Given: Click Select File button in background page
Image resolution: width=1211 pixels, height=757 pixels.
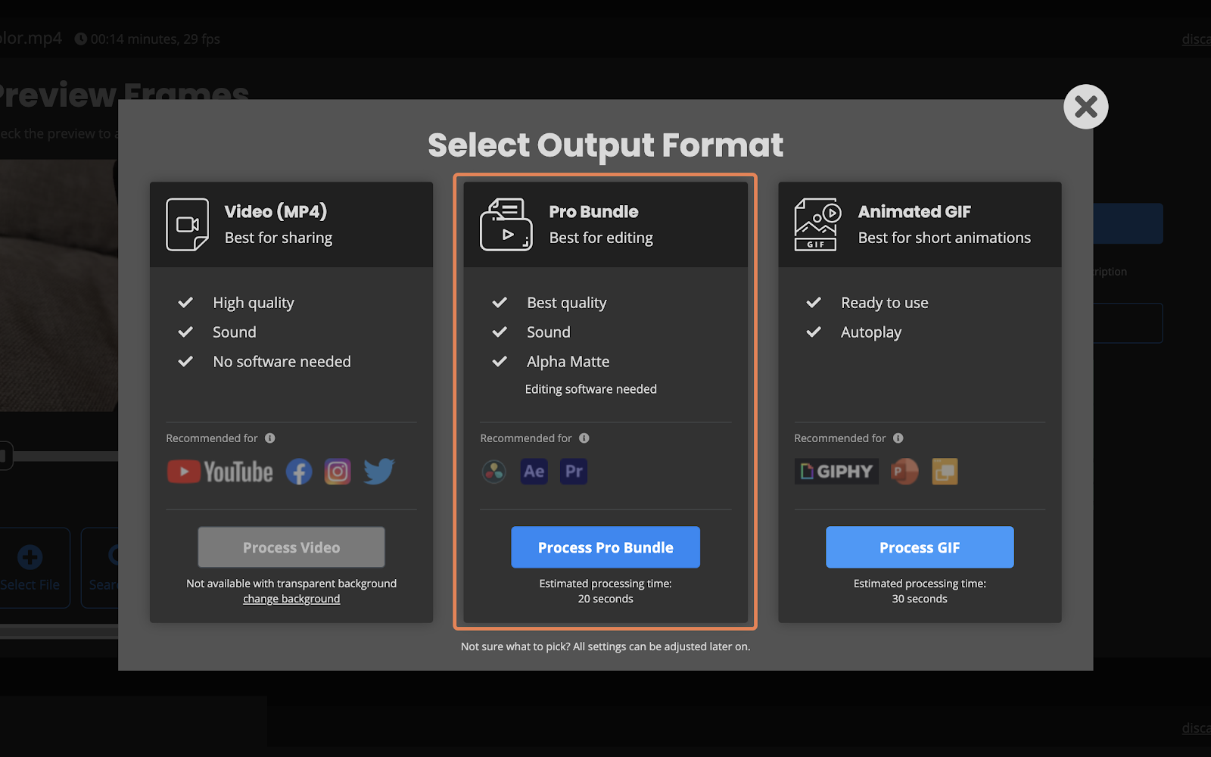Looking at the screenshot, I should [30, 568].
